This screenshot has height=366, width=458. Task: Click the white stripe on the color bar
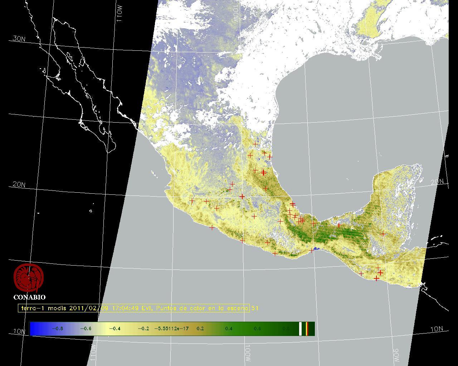(301, 328)
